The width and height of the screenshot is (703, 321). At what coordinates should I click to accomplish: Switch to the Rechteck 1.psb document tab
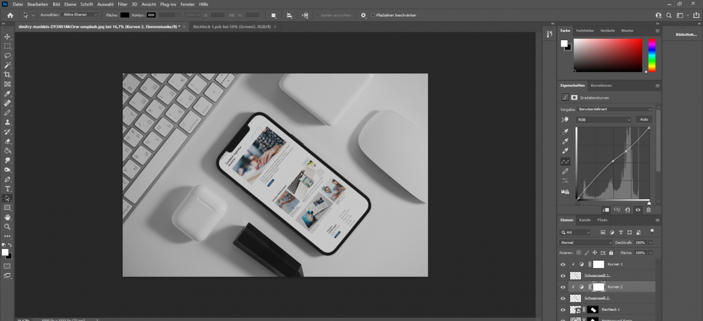tap(230, 27)
